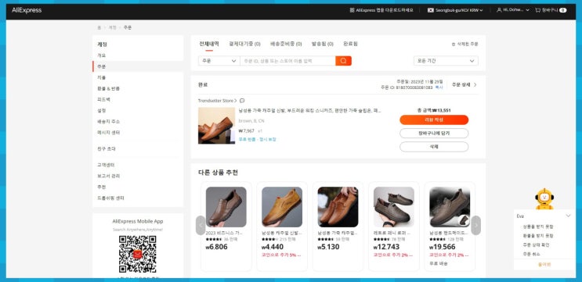Copy the order ID with 복사 link
582x282 pixels.
point(439,87)
